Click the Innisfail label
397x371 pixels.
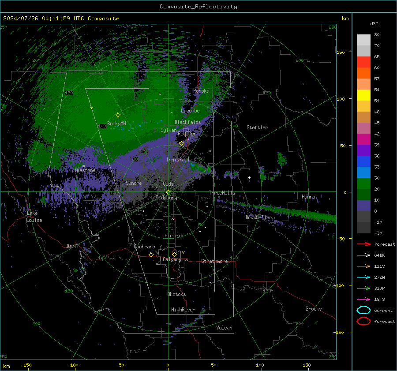click(178, 160)
